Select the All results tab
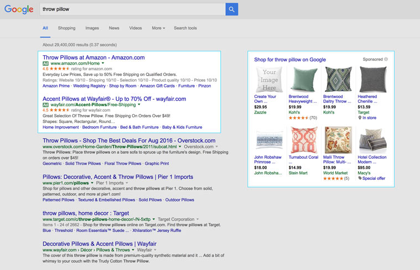The width and height of the screenshot is (420, 270). coord(45,28)
